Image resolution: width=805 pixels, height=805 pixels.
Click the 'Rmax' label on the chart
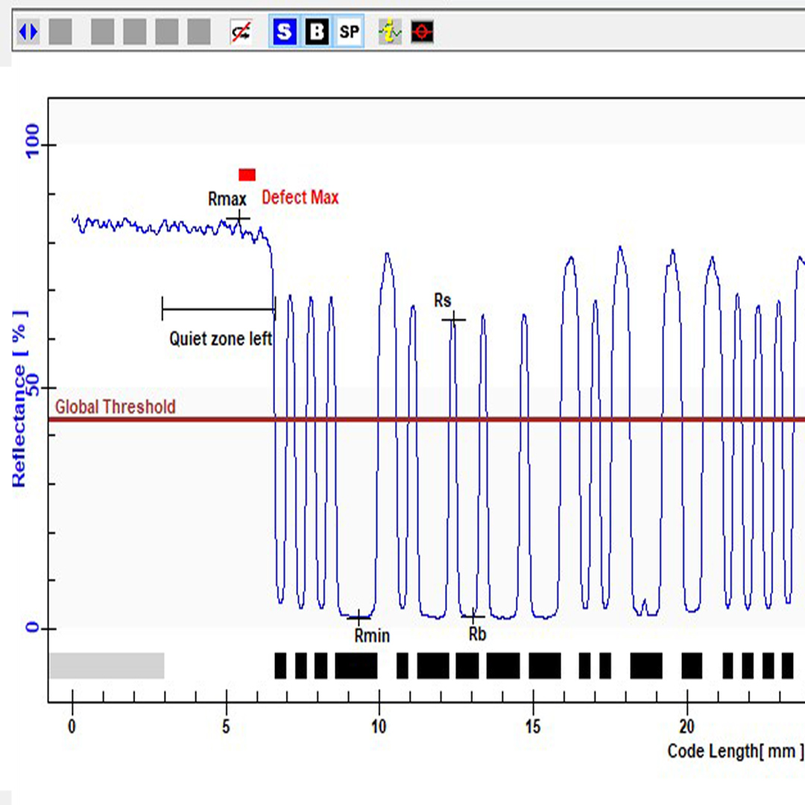[x=227, y=199]
